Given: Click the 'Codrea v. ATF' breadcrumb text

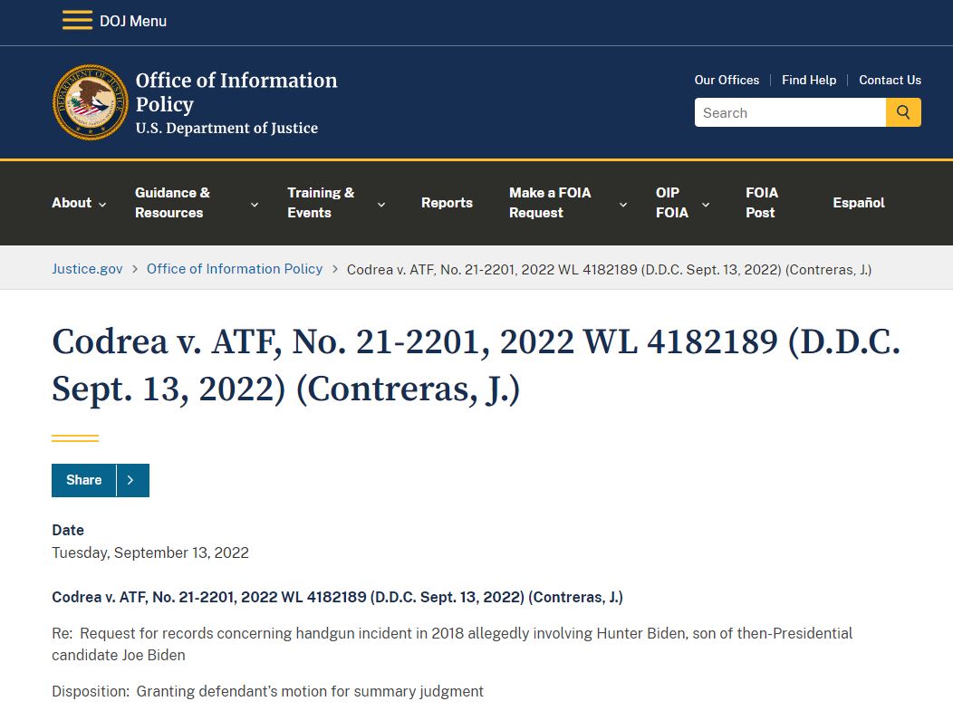Looking at the screenshot, I should point(609,270).
